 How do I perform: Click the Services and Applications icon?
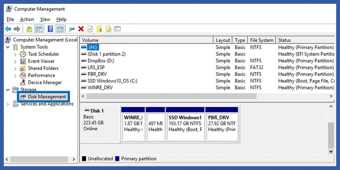pos(16,104)
